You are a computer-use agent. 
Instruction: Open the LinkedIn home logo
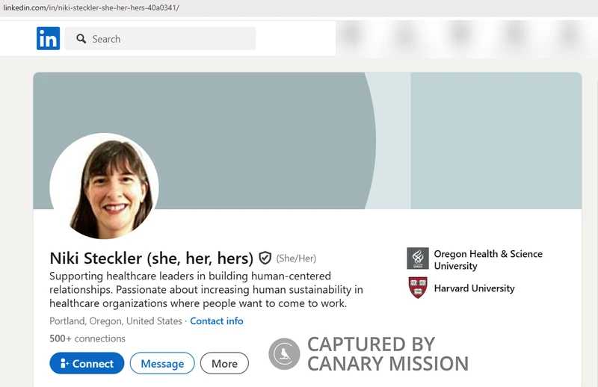pyautogui.click(x=48, y=38)
